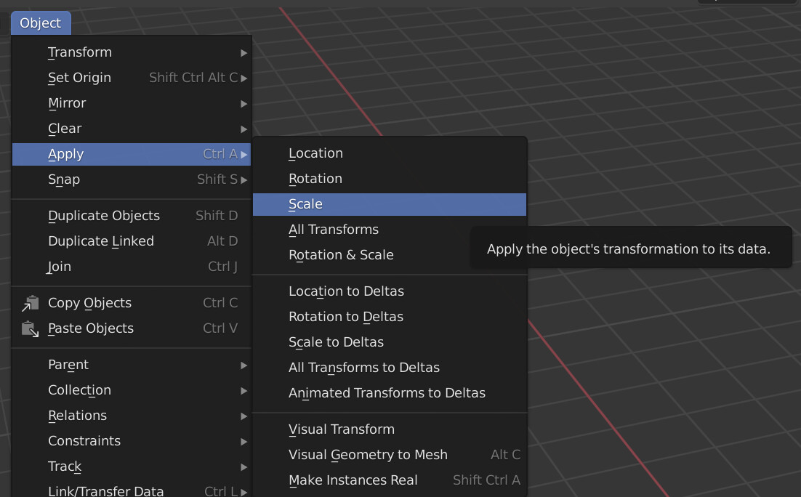The width and height of the screenshot is (801, 497).
Task: Select All Transforms in the Apply submenu
Action: click(334, 229)
